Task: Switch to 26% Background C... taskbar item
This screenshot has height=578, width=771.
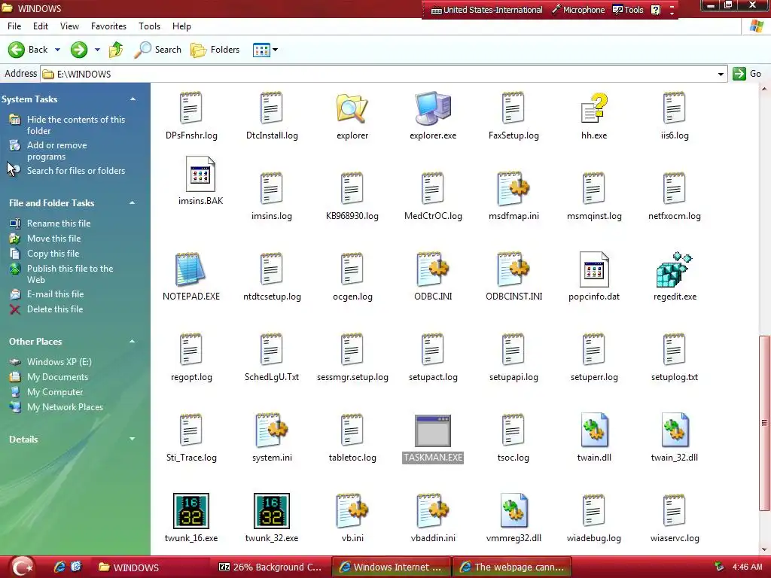Action: (x=270, y=567)
